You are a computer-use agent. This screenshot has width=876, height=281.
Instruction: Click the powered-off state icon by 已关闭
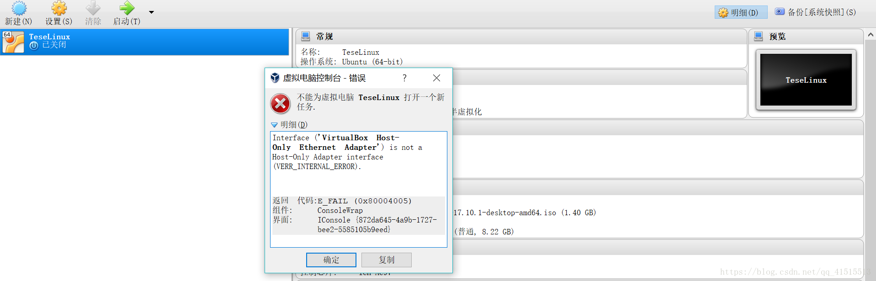[x=34, y=45]
